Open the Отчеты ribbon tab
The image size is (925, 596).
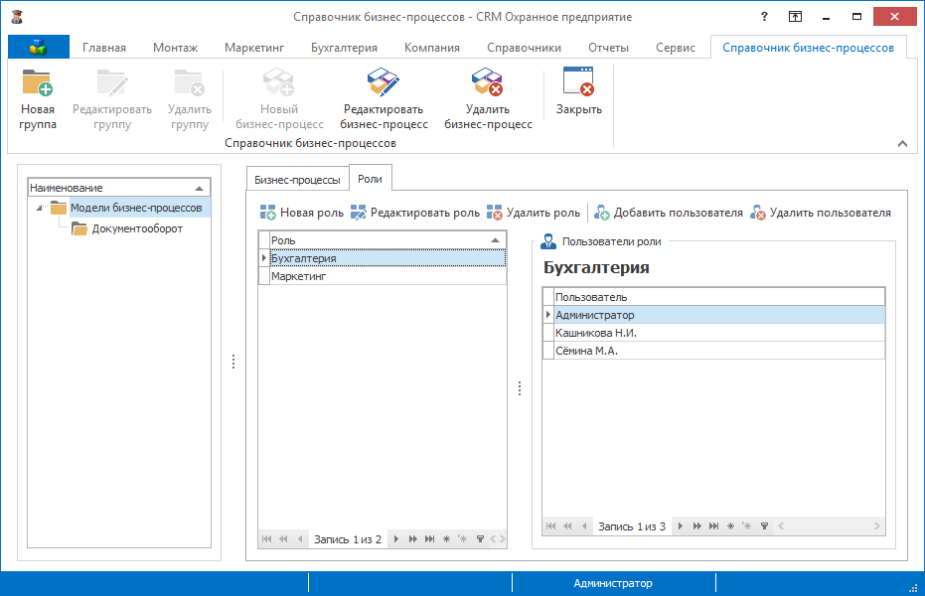[608, 48]
